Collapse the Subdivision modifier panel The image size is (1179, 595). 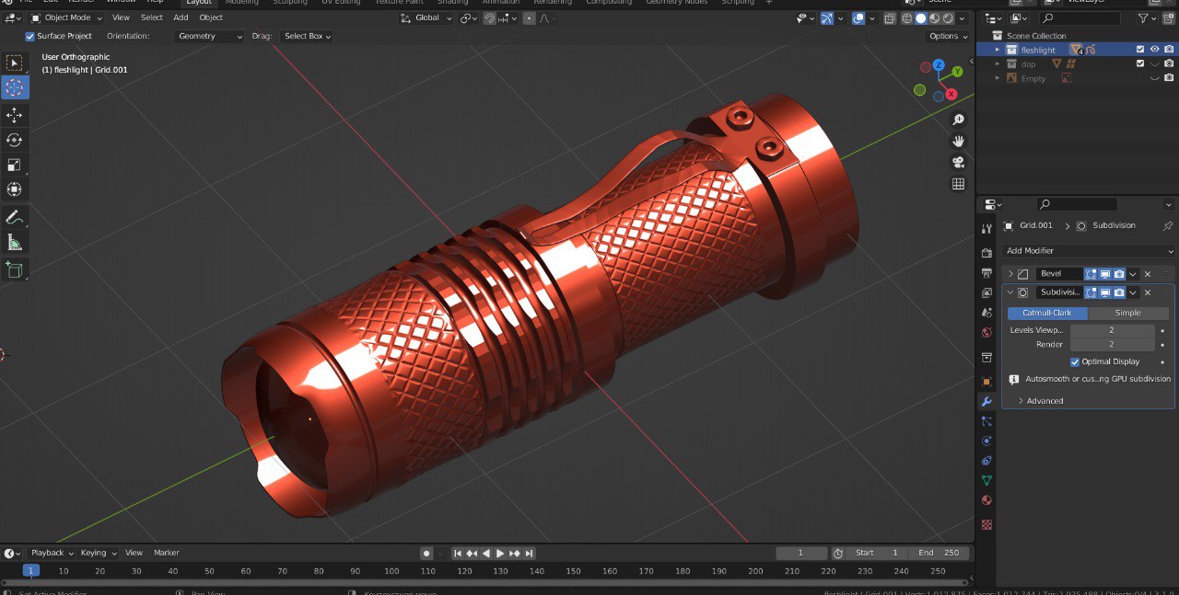click(1010, 292)
